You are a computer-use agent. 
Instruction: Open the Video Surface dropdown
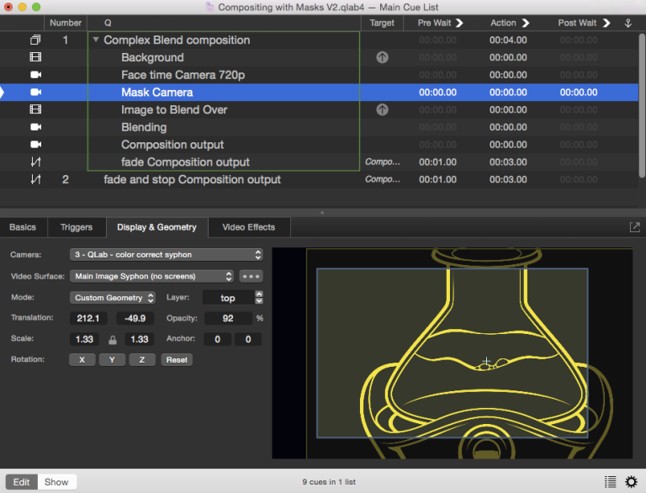pyautogui.click(x=151, y=276)
